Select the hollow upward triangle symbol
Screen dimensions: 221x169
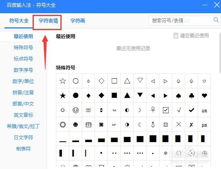[127, 81]
